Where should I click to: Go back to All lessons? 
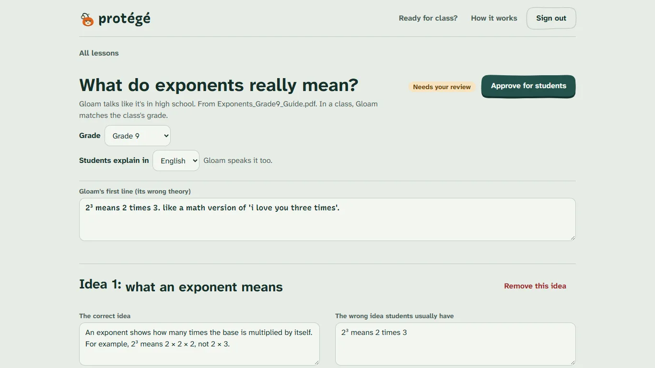point(99,53)
